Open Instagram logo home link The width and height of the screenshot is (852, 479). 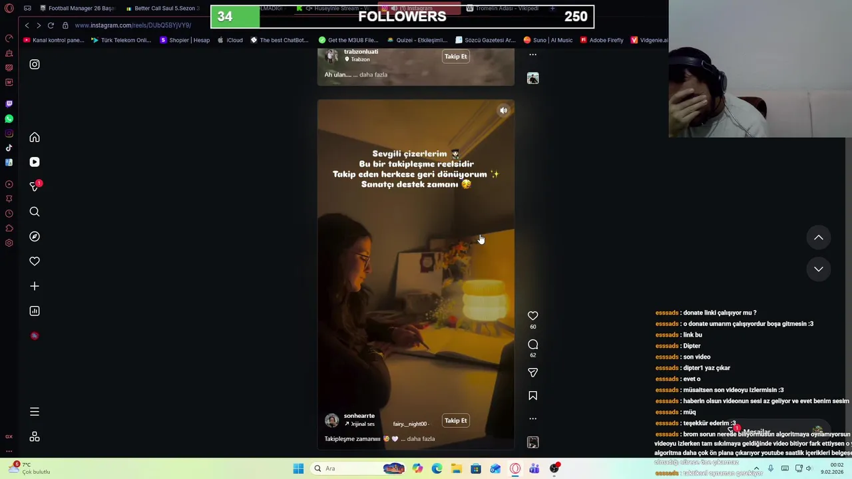tap(35, 65)
